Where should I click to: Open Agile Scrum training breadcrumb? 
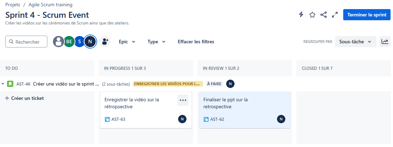50,5
